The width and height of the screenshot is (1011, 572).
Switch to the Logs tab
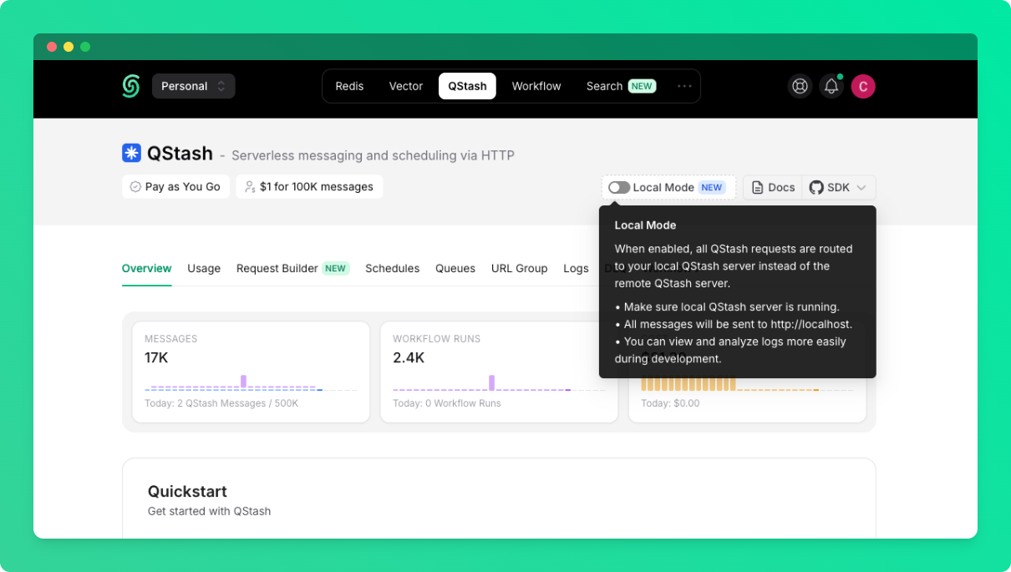pos(576,268)
